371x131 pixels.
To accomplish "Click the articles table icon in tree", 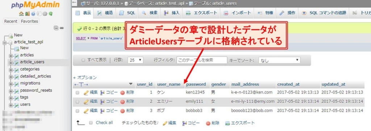I will tap(17, 56).
